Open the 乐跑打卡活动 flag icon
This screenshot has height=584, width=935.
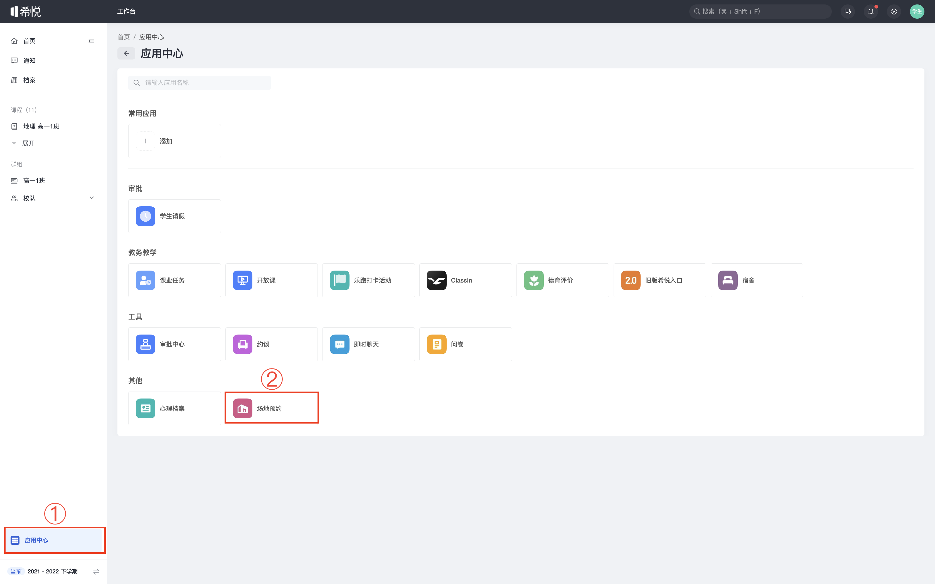coord(339,280)
